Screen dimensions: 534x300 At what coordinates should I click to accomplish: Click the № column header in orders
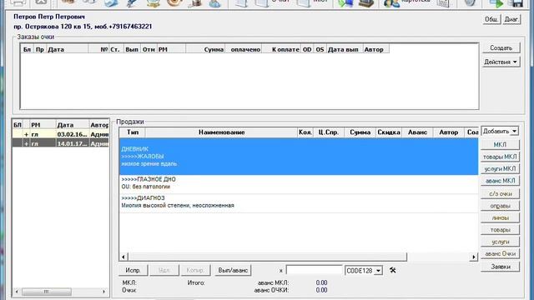[98, 49]
